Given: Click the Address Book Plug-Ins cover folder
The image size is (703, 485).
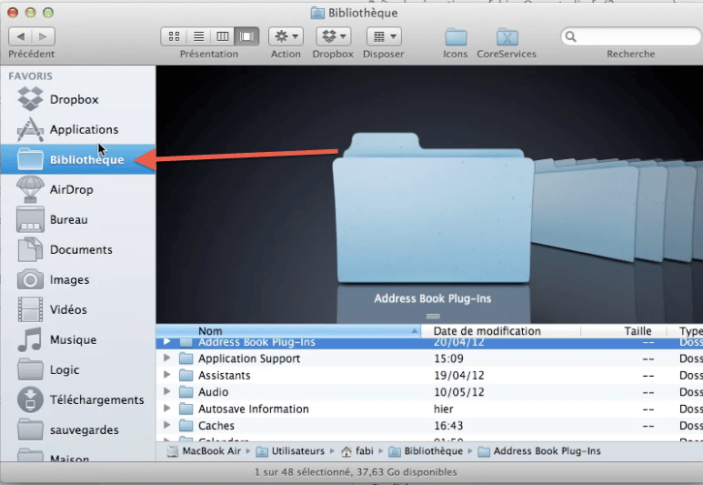Looking at the screenshot, I should click(433, 208).
